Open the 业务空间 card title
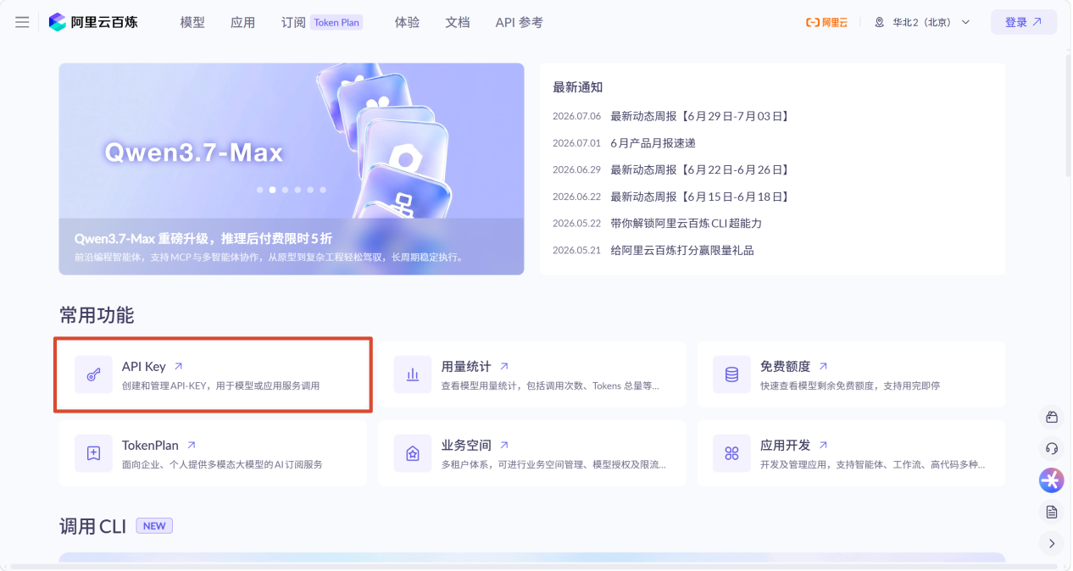Screen dimensions: 1073x571 pos(466,445)
